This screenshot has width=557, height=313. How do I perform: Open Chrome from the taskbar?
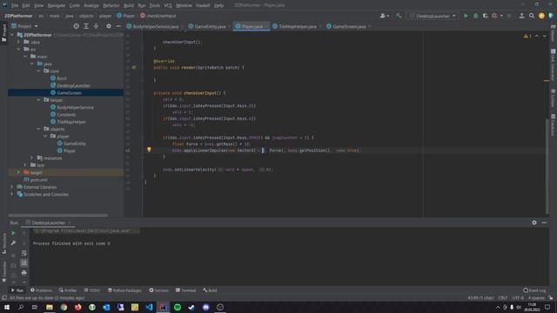pos(64,307)
